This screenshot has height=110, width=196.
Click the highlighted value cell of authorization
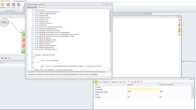coord(143,90)
